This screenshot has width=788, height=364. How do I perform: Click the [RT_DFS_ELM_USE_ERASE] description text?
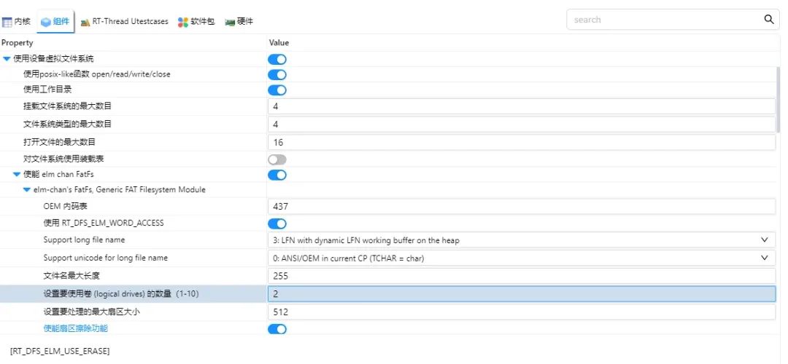coord(60,351)
